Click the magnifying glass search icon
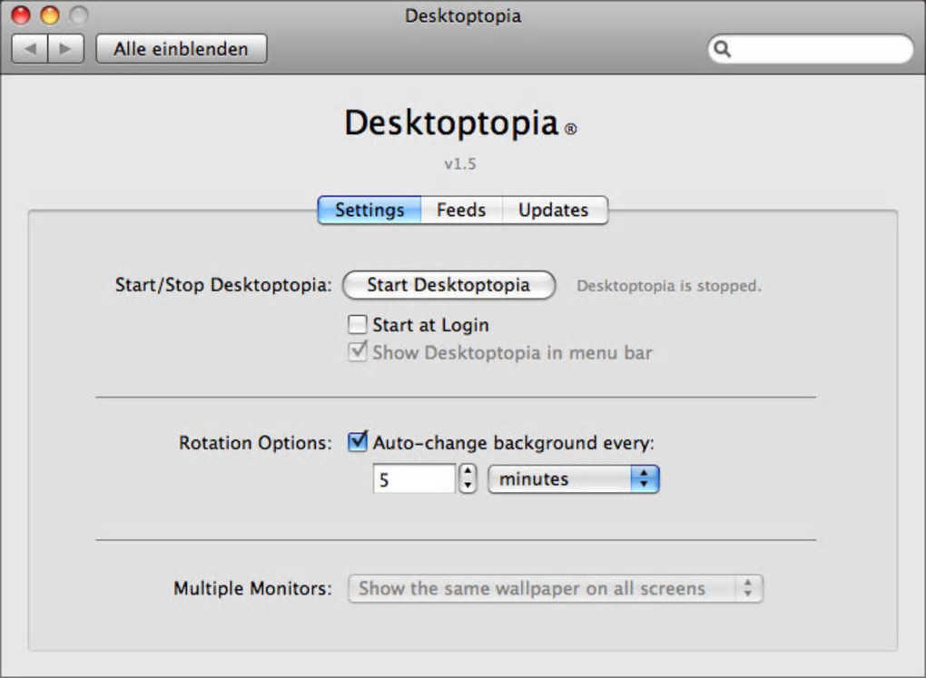Image resolution: width=926 pixels, height=678 pixels. [723, 49]
